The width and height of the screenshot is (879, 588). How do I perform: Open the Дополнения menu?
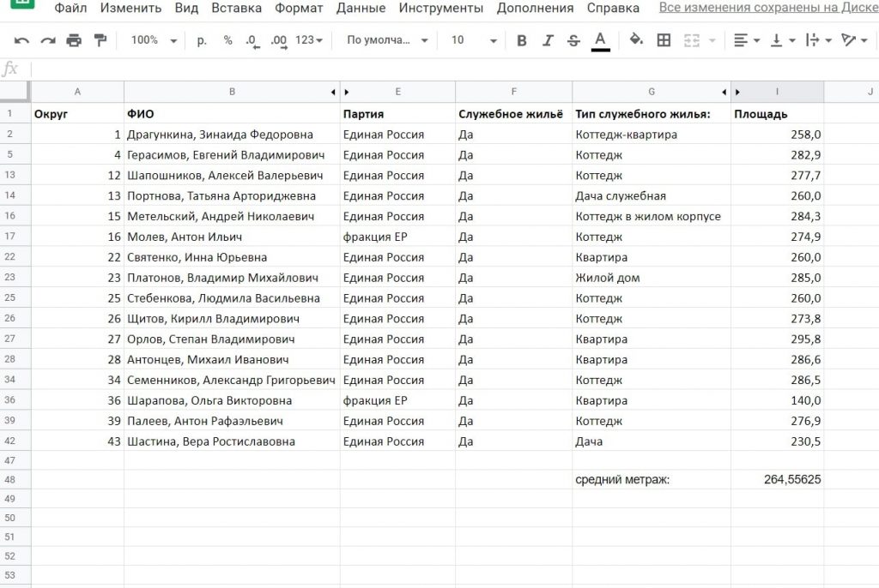point(535,8)
